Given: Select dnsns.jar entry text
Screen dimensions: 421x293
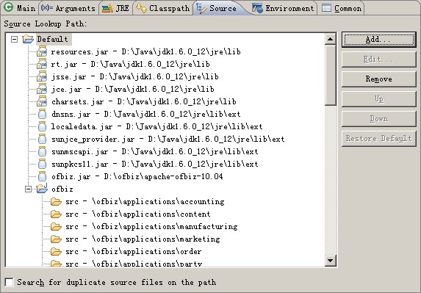Looking at the screenshot, I should pos(145,114).
